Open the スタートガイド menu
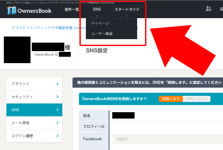The image size is (223, 150). point(127,9)
